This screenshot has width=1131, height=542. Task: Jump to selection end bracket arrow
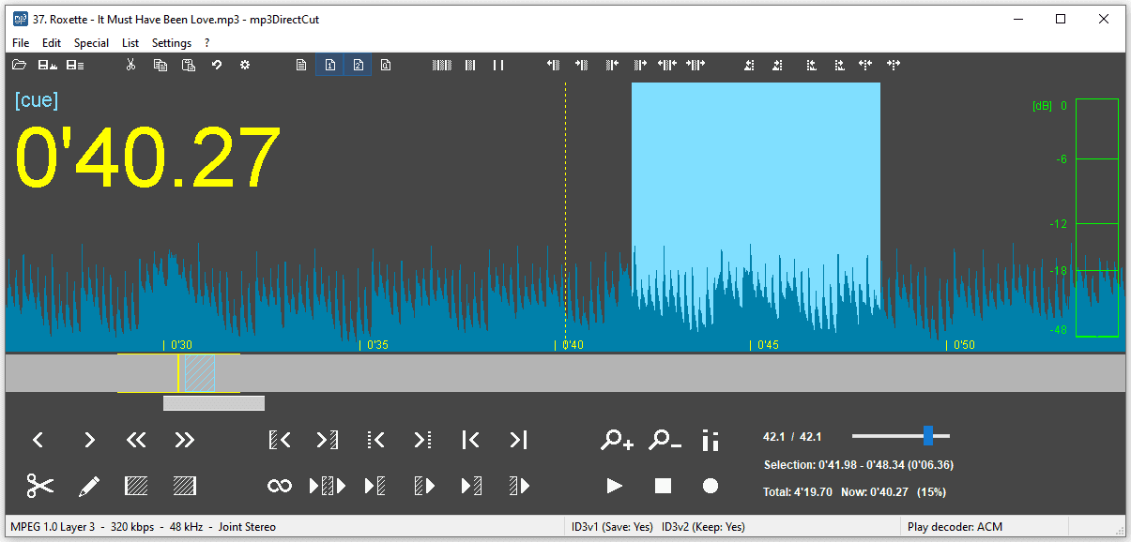[328, 439]
